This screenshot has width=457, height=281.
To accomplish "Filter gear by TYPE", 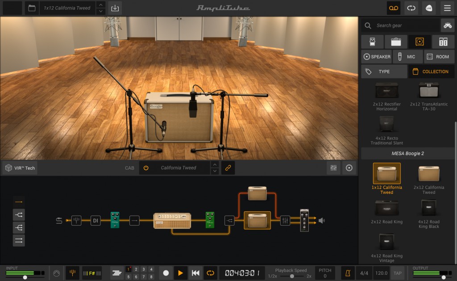I will pyautogui.click(x=384, y=71).
